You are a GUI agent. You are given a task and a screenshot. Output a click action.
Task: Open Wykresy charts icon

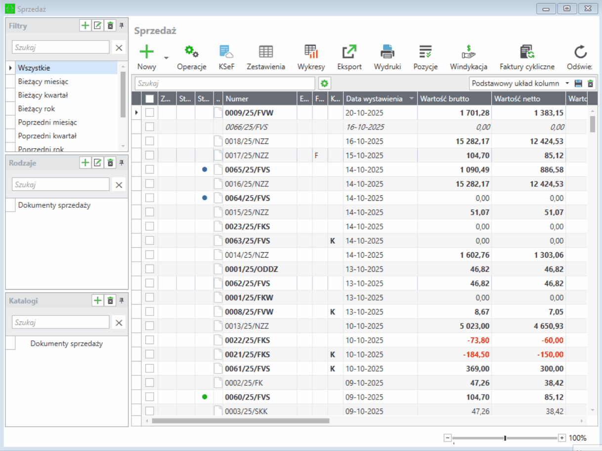pos(311,51)
